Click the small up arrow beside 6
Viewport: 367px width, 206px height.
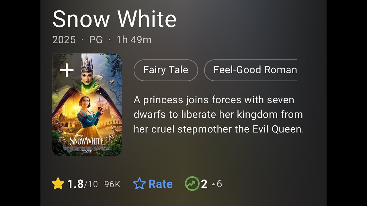pyautogui.click(x=213, y=185)
